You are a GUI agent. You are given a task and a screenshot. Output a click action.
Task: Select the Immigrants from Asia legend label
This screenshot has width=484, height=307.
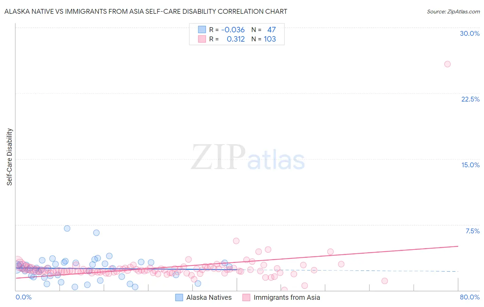tap(287, 297)
